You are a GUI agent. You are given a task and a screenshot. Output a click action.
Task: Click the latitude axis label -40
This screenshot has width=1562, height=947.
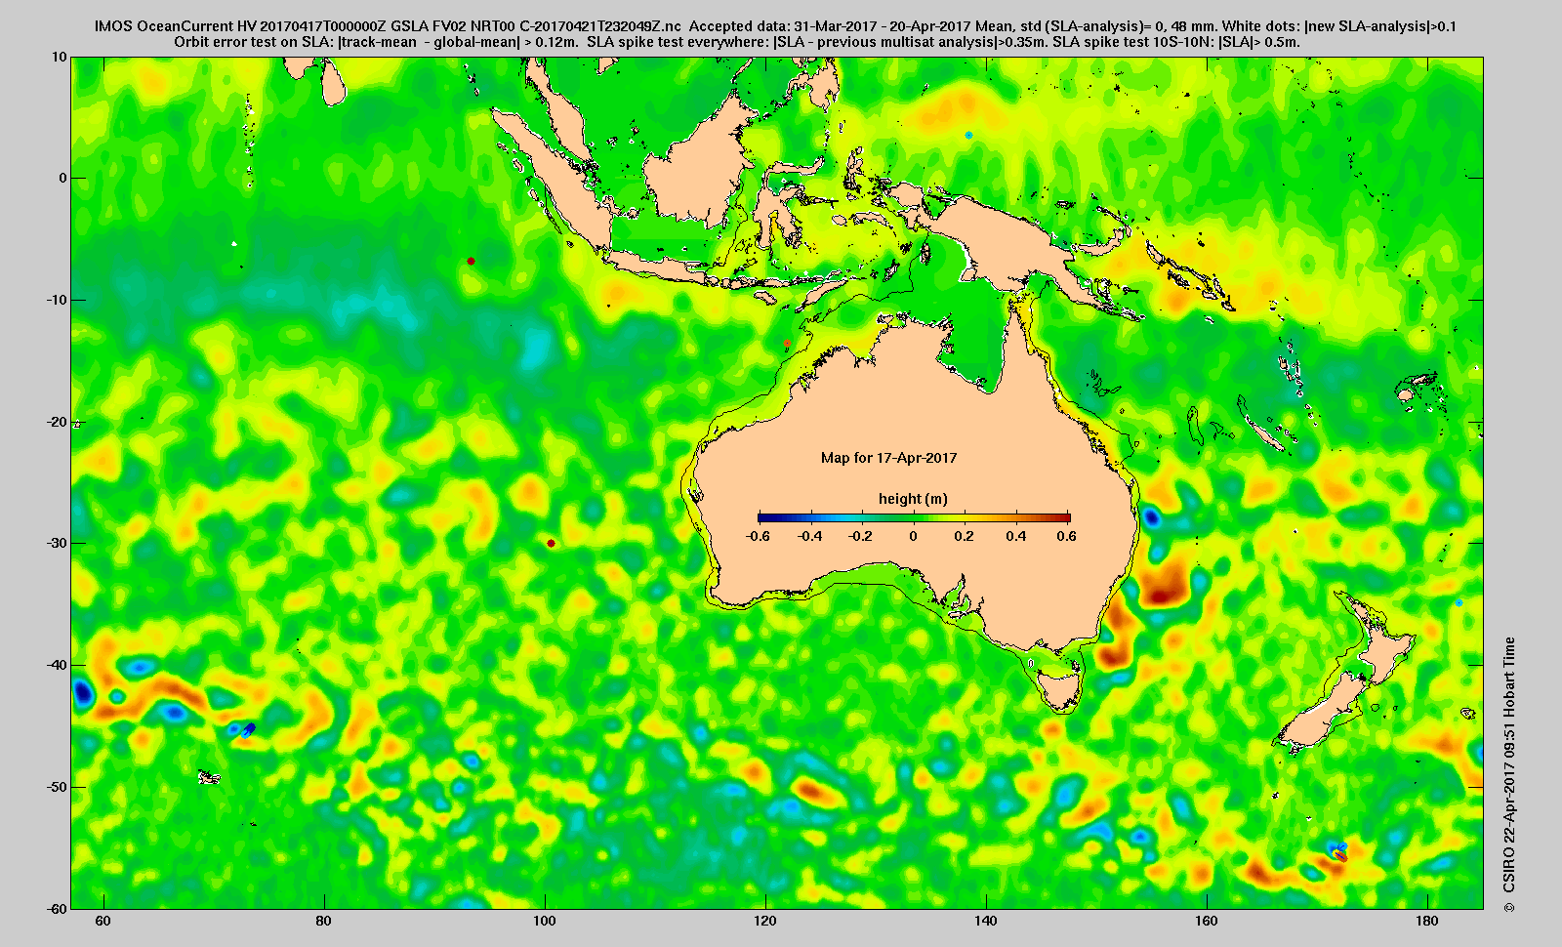[58, 665]
